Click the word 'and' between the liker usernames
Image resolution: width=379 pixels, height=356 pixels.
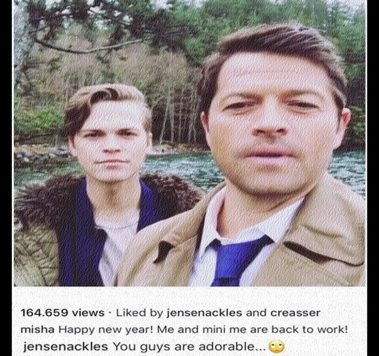256,313
